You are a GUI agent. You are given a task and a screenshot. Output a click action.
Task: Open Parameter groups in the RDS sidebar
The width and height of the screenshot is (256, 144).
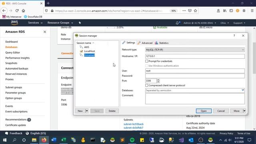(16, 92)
